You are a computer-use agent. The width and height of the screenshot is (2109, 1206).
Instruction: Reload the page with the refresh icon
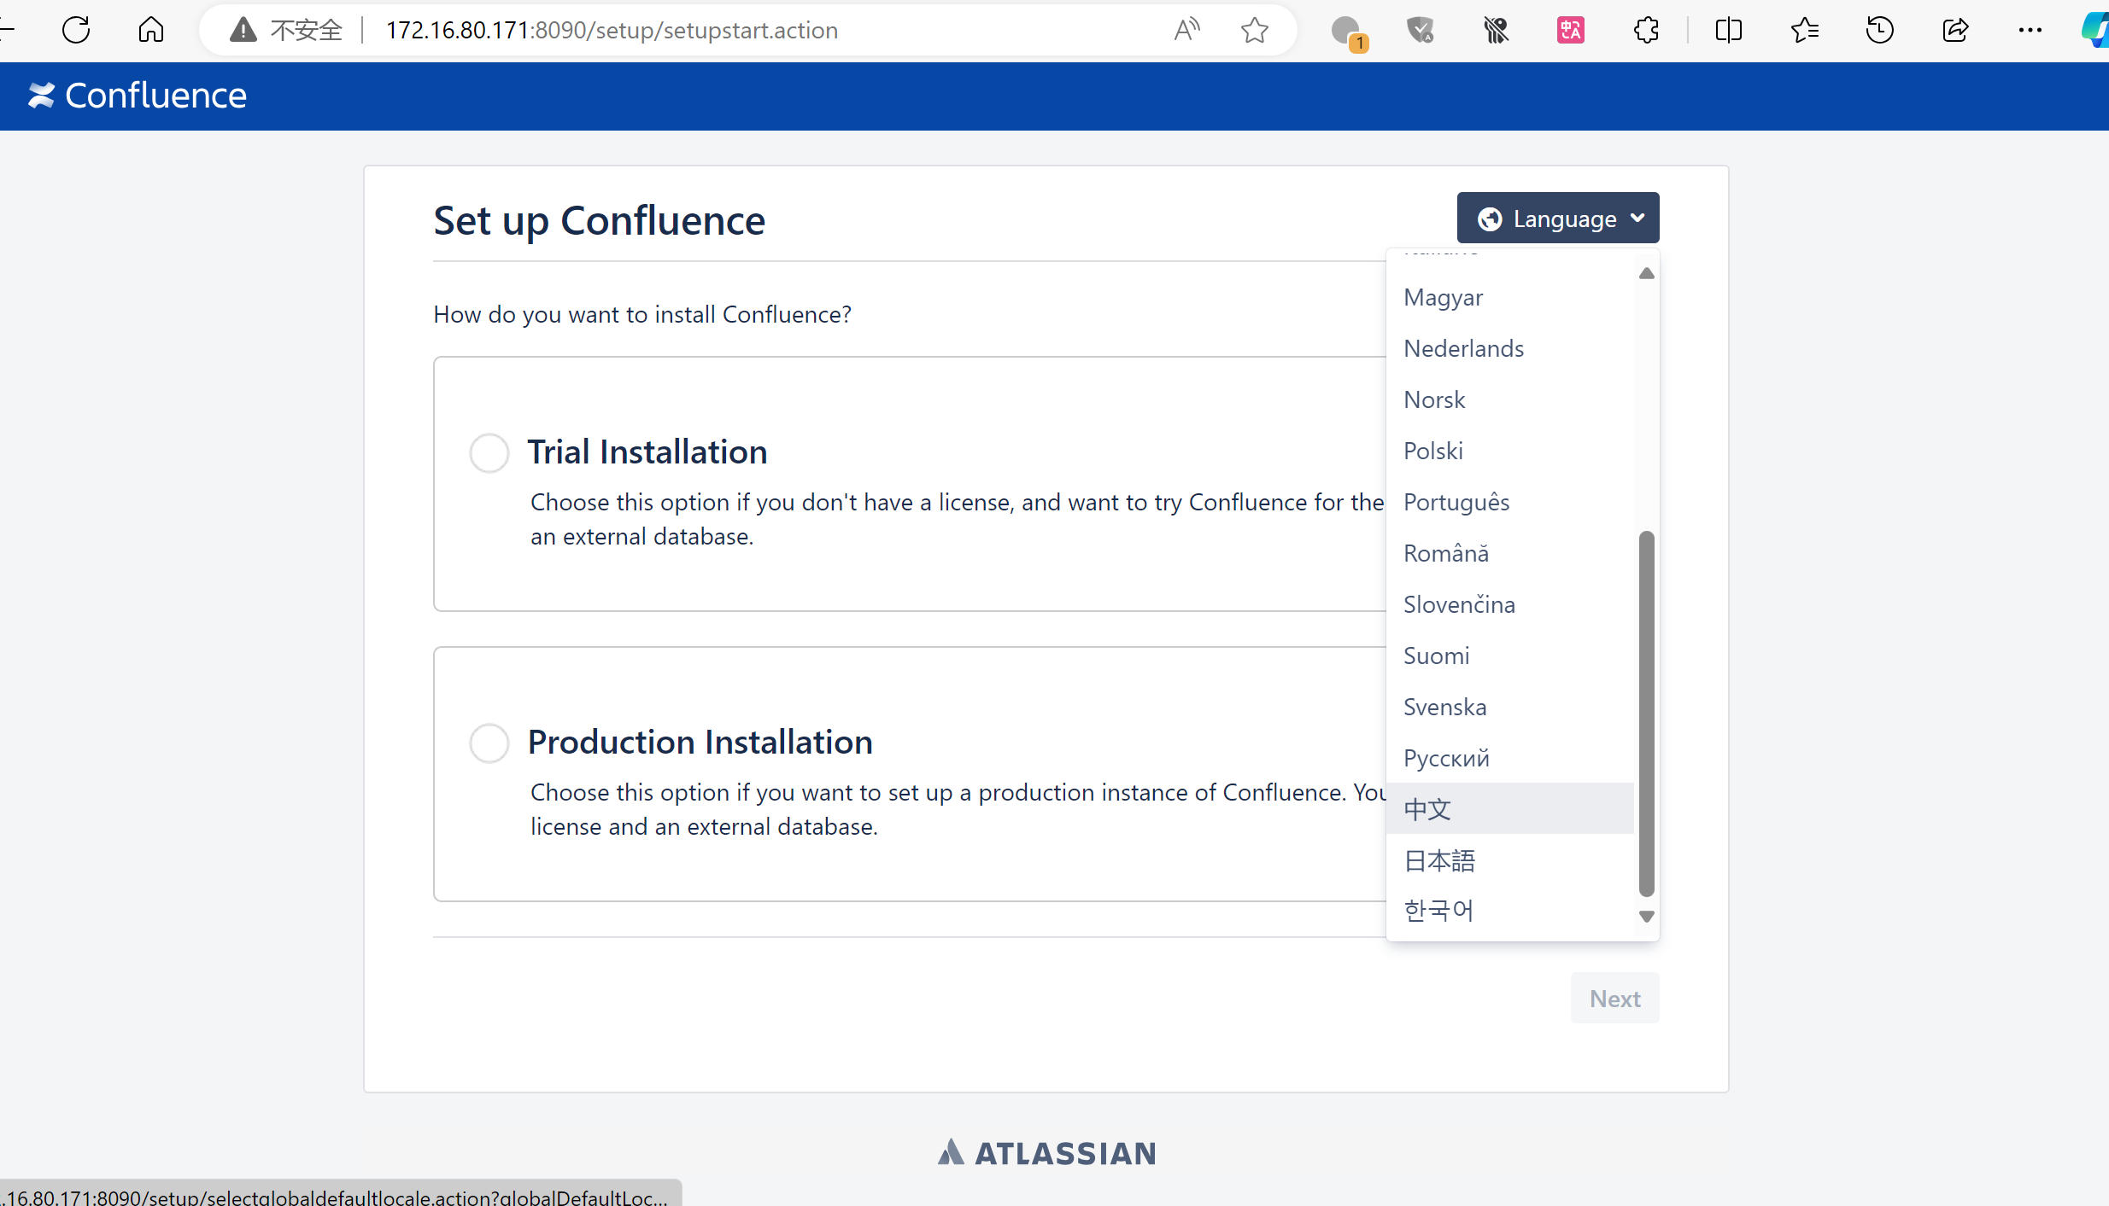pyautogui.click(x=76, y=31)
